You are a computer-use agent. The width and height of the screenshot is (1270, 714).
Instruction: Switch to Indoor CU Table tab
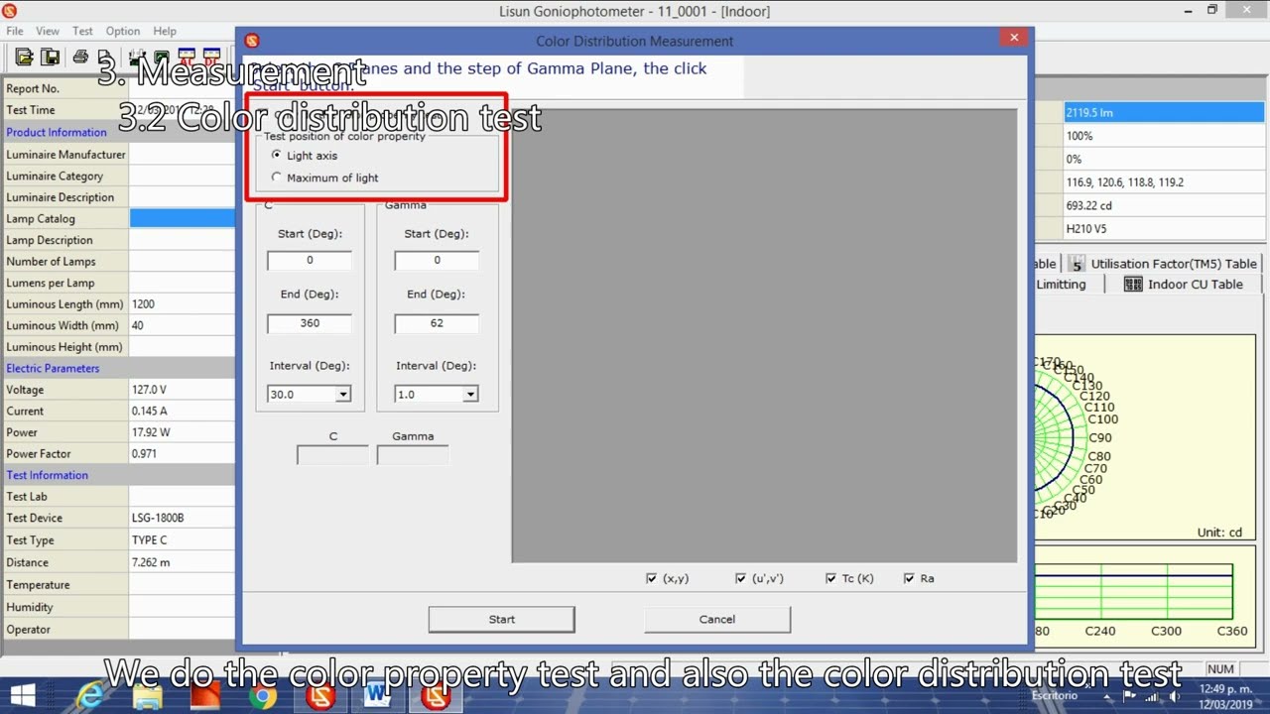coord(1183,285)
